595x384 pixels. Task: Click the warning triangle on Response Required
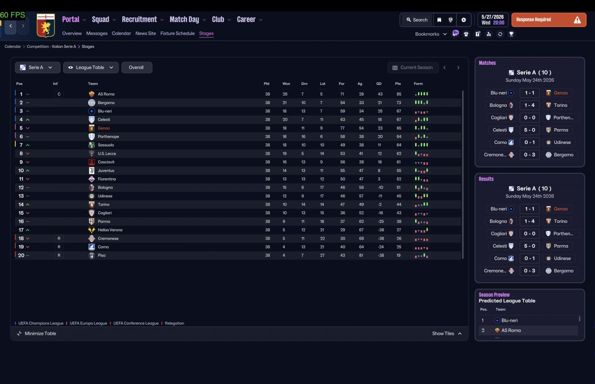(x=577, y=20)
